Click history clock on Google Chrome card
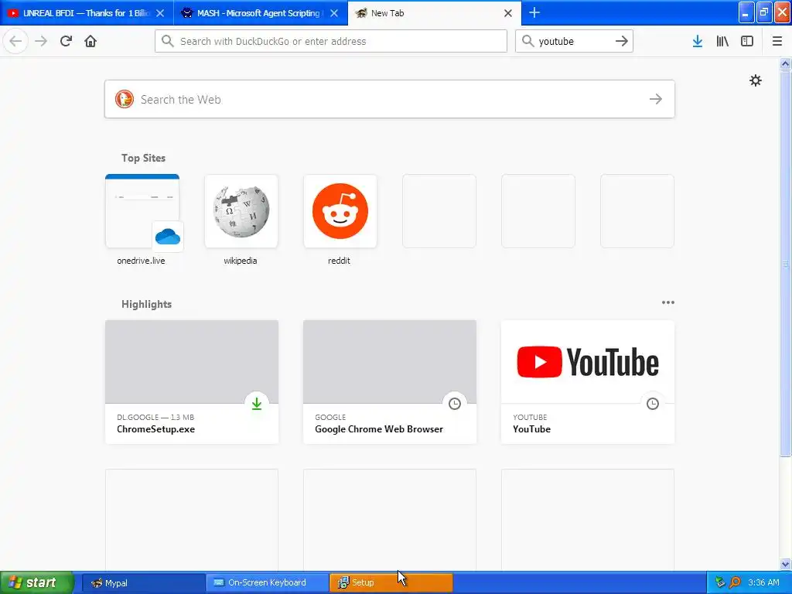Image resolution: width=792 pixels, height=594 pixels. [455, 404]
